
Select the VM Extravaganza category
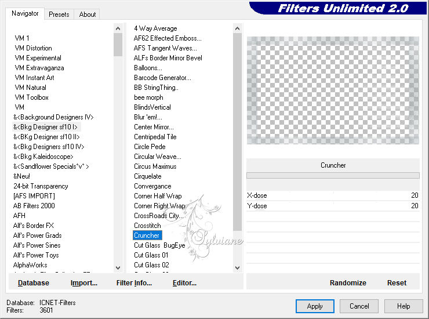(39, 68)
